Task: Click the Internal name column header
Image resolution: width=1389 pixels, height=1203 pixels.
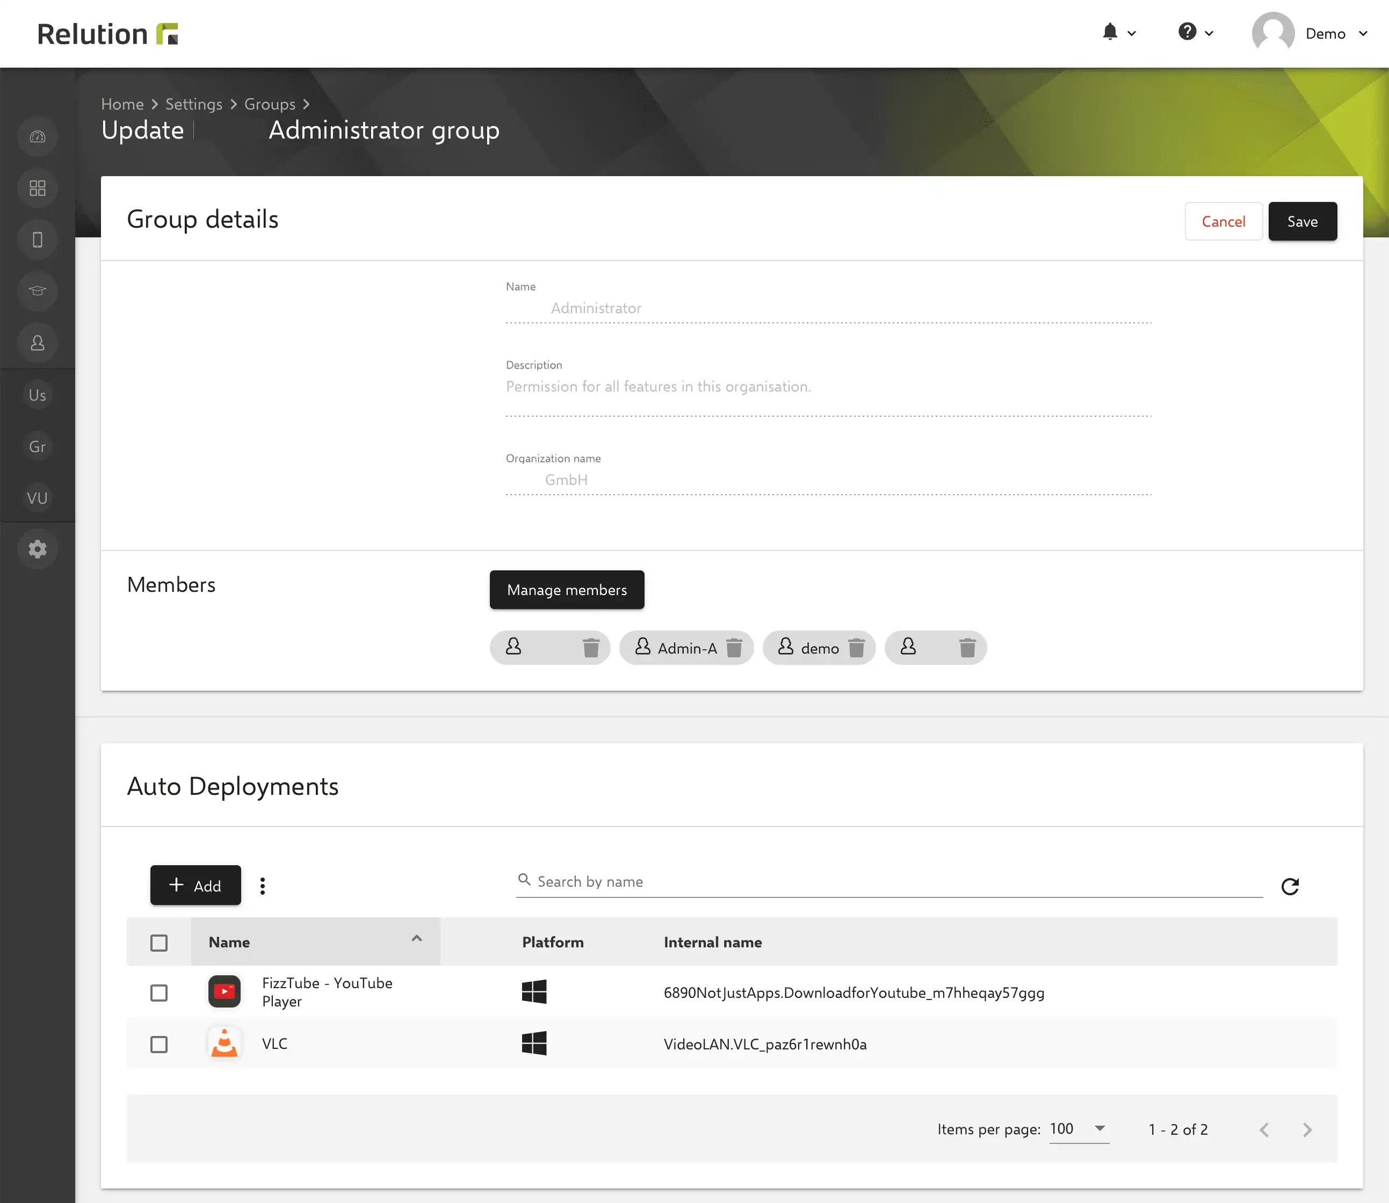Action: 713,942
